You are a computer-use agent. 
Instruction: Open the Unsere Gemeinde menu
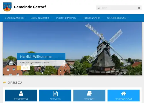point(14,18)
